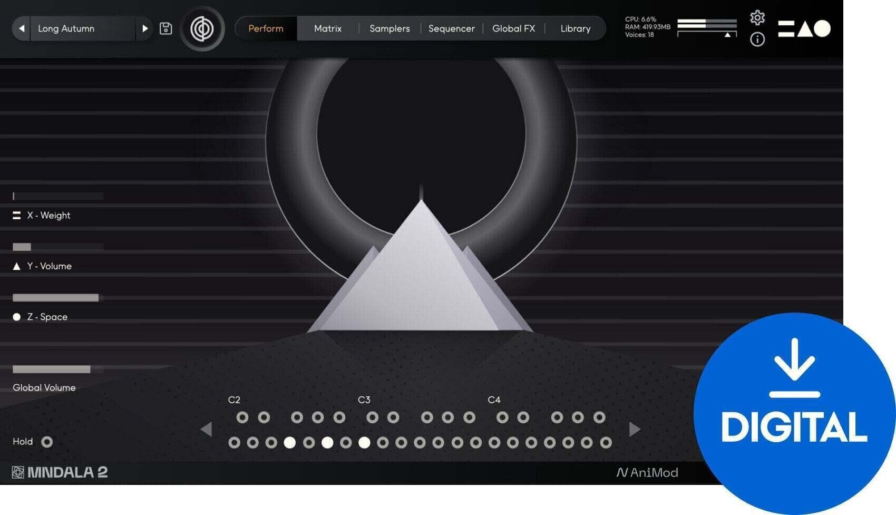Viewport: 896px width, 515px height.
Task: Click the 'CPU: 6.6%' readout
Action: [x=640, y=19]
